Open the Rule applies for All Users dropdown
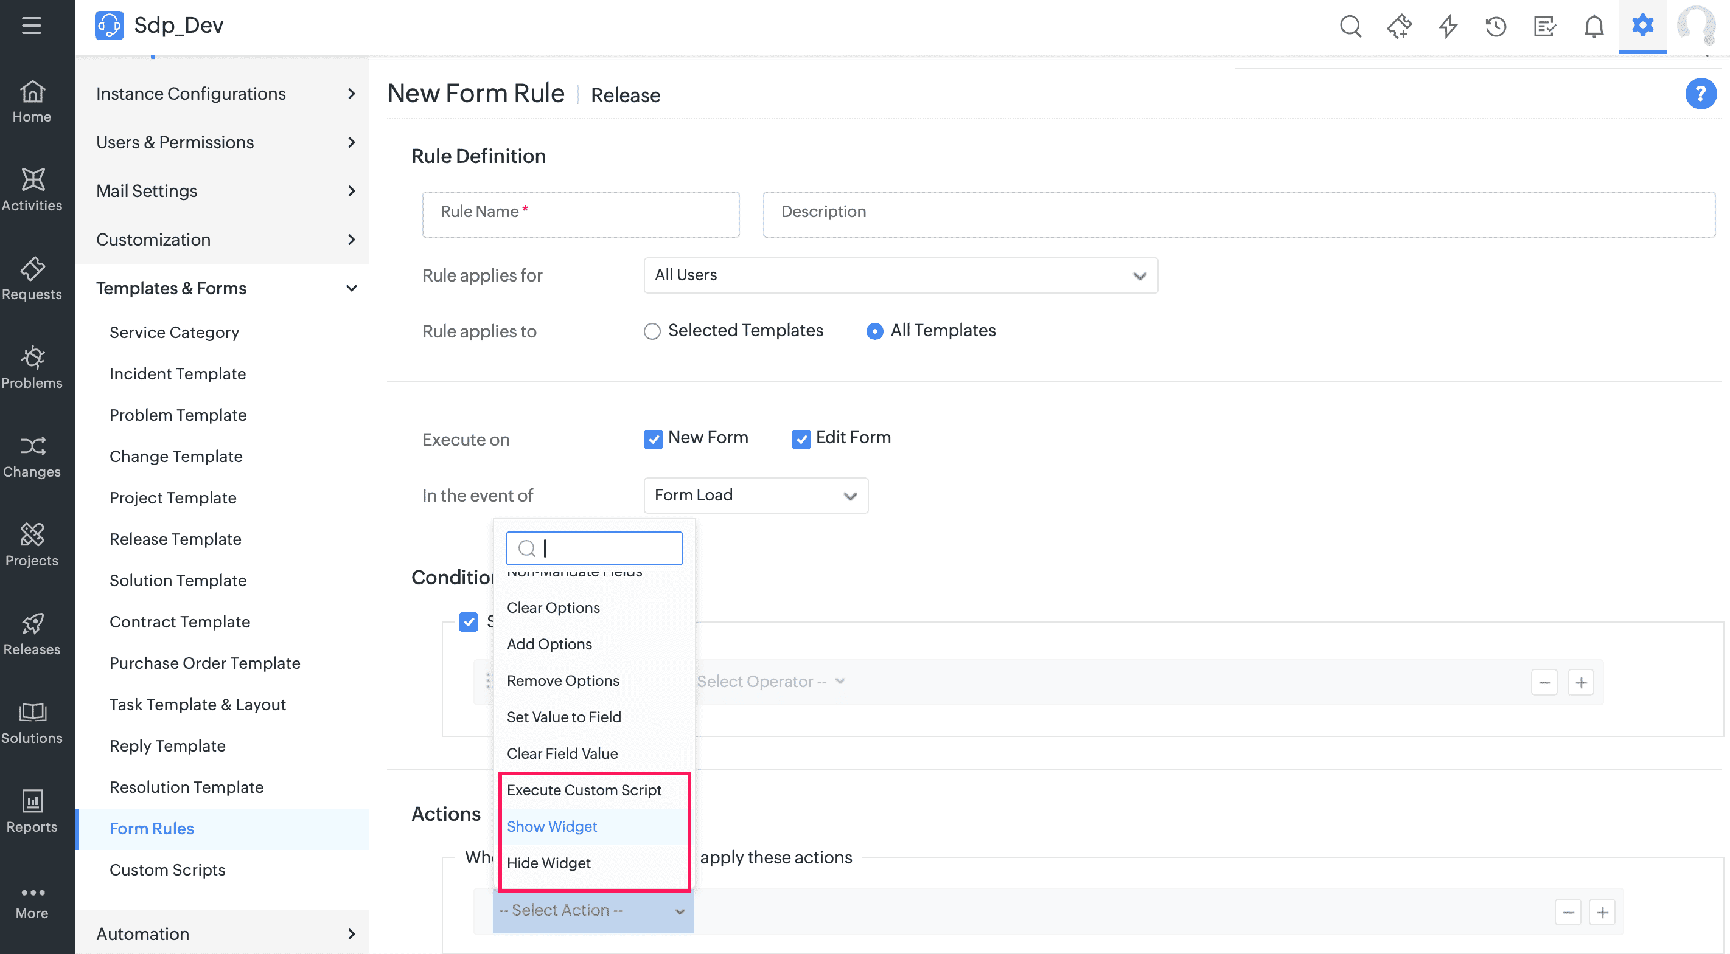 (901, 275)
